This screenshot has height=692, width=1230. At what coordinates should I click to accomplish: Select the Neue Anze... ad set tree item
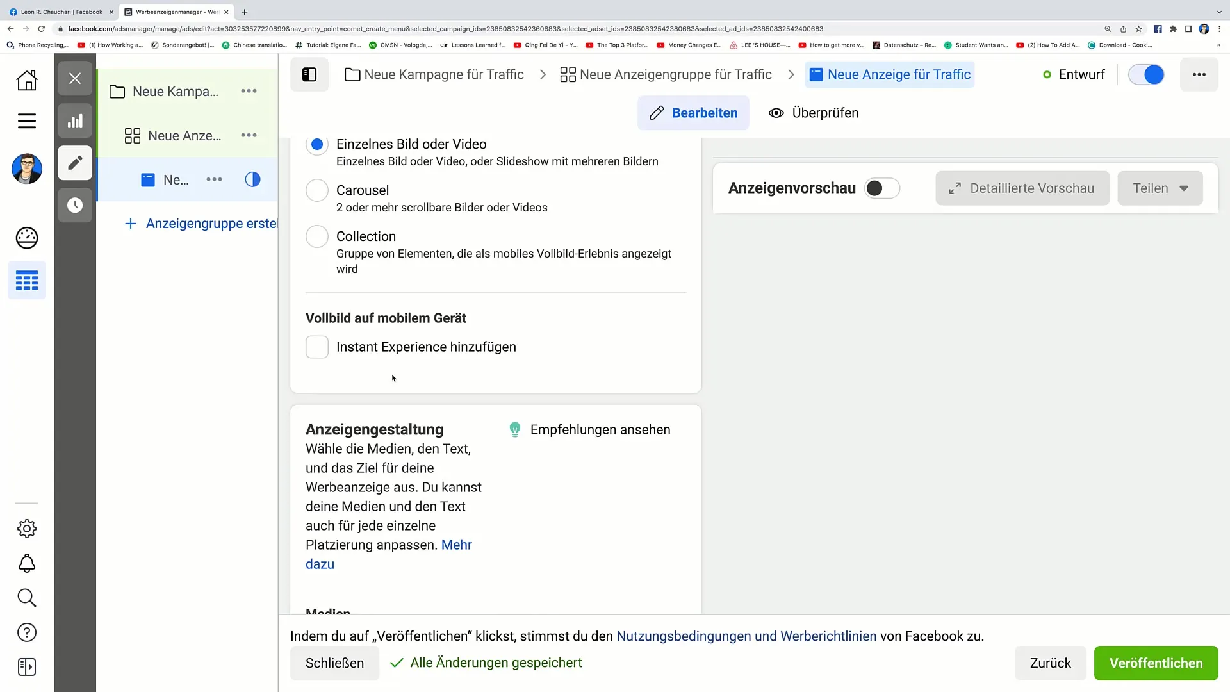click(173, 135)
